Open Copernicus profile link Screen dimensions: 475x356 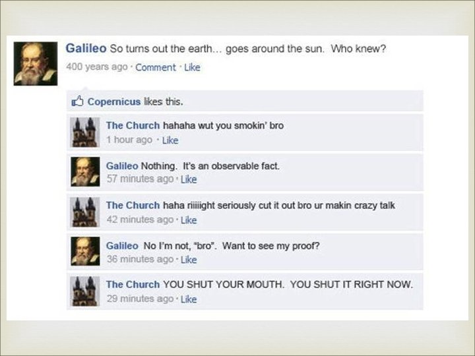tap(114, 102)
